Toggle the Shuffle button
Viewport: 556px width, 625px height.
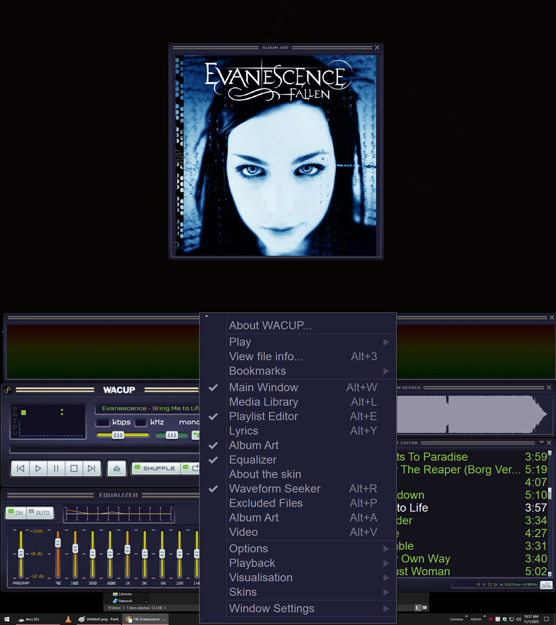pyautogui.click(x=155, y=468)
